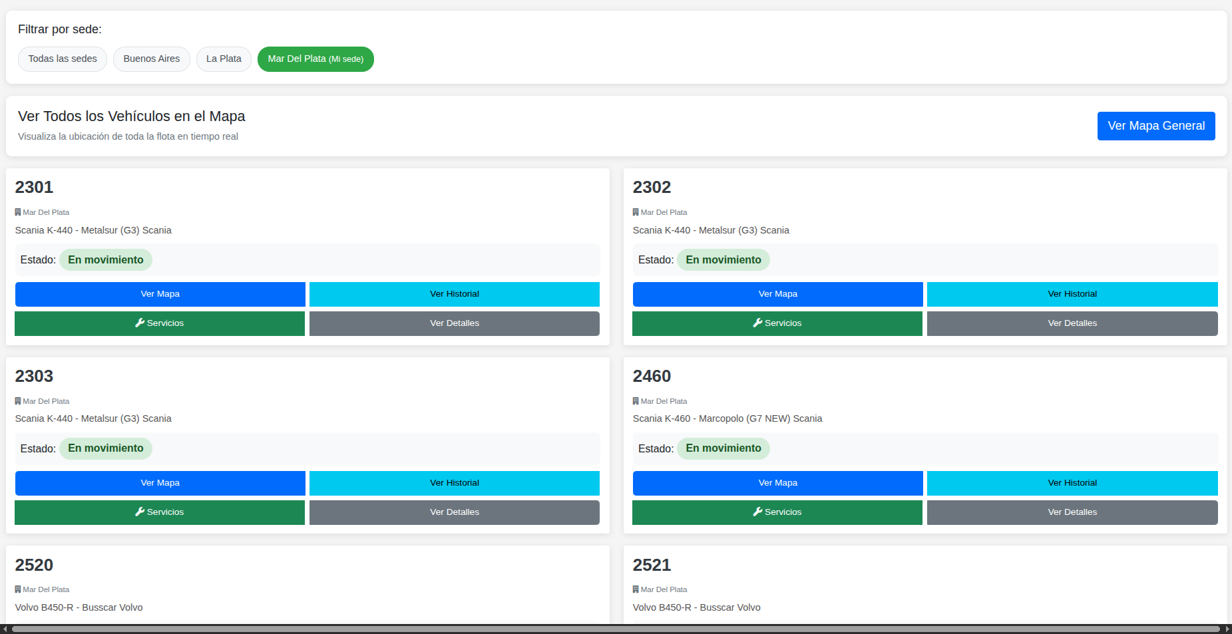Filter vehicles by Buenos Aires
The width and height of the screenshot is (1232, 634).
pyautogui.click(x=152, y=59)
